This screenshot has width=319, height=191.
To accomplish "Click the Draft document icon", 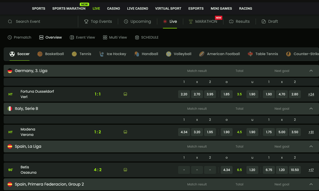I will 264,21.
